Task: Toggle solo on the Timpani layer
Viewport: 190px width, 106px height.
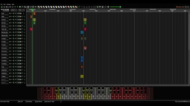Action: (15, 76)
